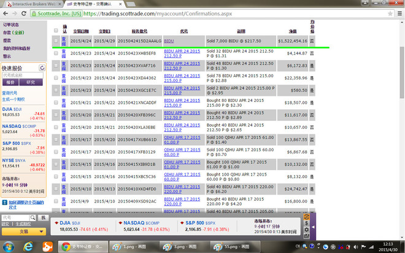Check the row with confirmation 20150421XNCADDF

point(56,103)
